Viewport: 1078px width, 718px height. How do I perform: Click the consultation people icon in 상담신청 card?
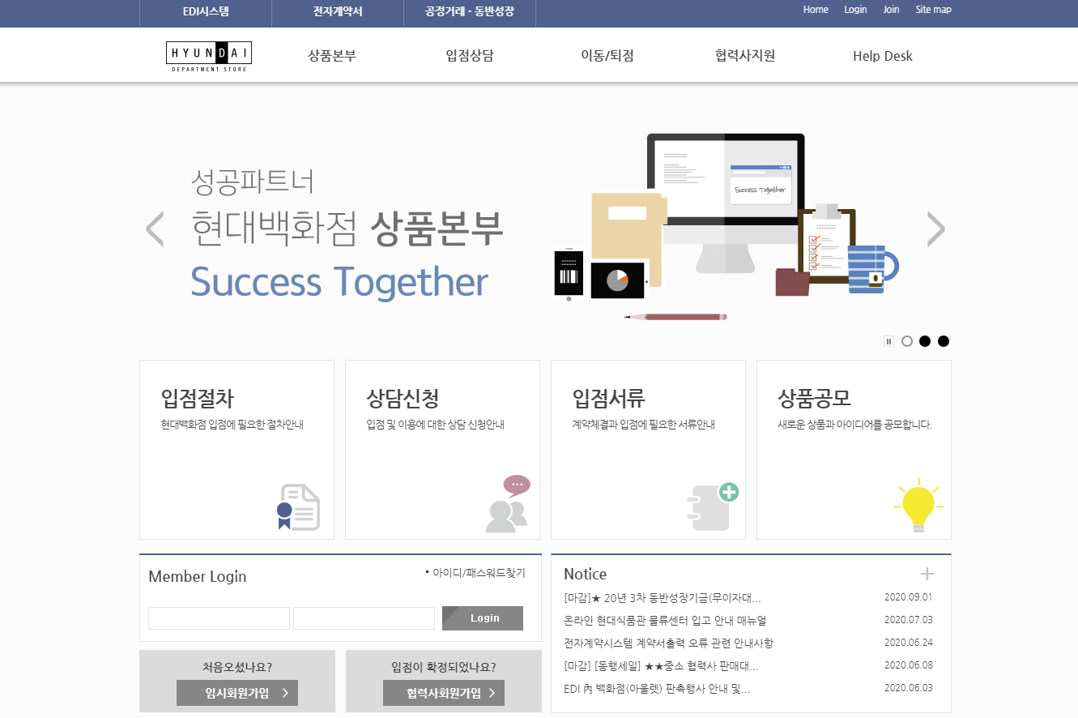click(x=508, y=503)
